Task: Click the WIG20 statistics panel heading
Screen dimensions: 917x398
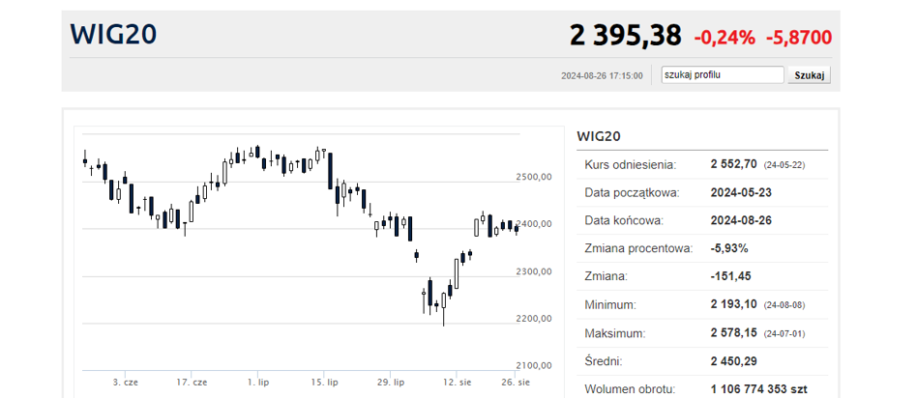Action: click(x=598, y=135)
